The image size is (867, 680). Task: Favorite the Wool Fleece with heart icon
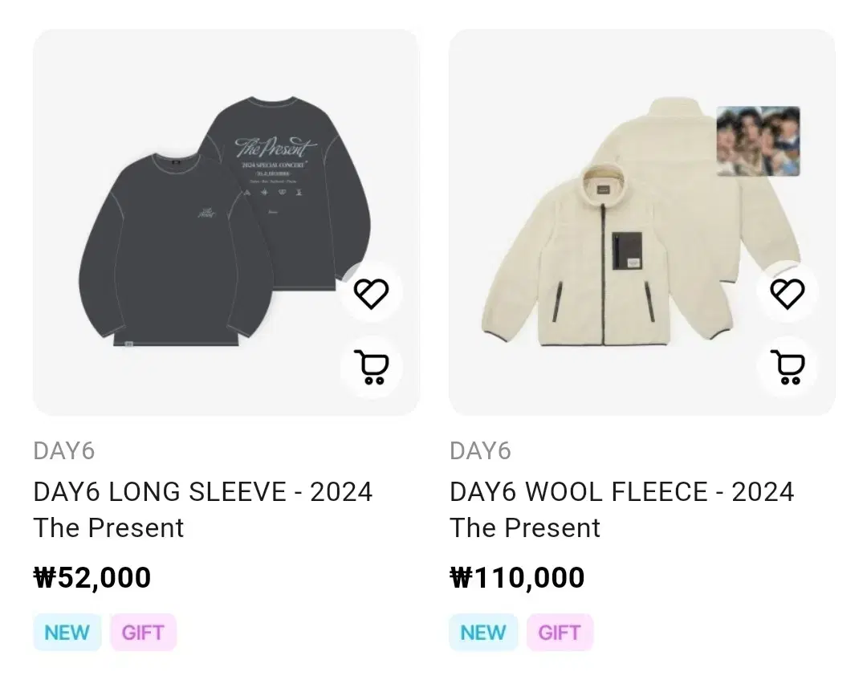(x=788, y=293)
